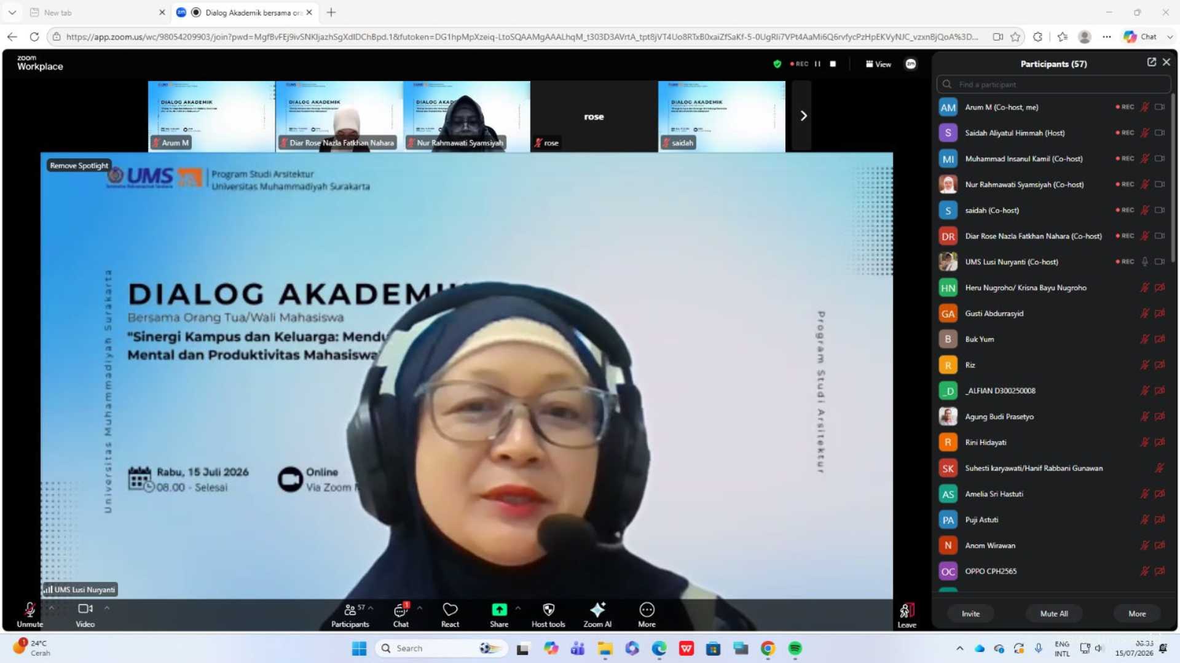The image size is (1180, 663).
Task: Open the Participants panel button
Action: coord(350,615)
